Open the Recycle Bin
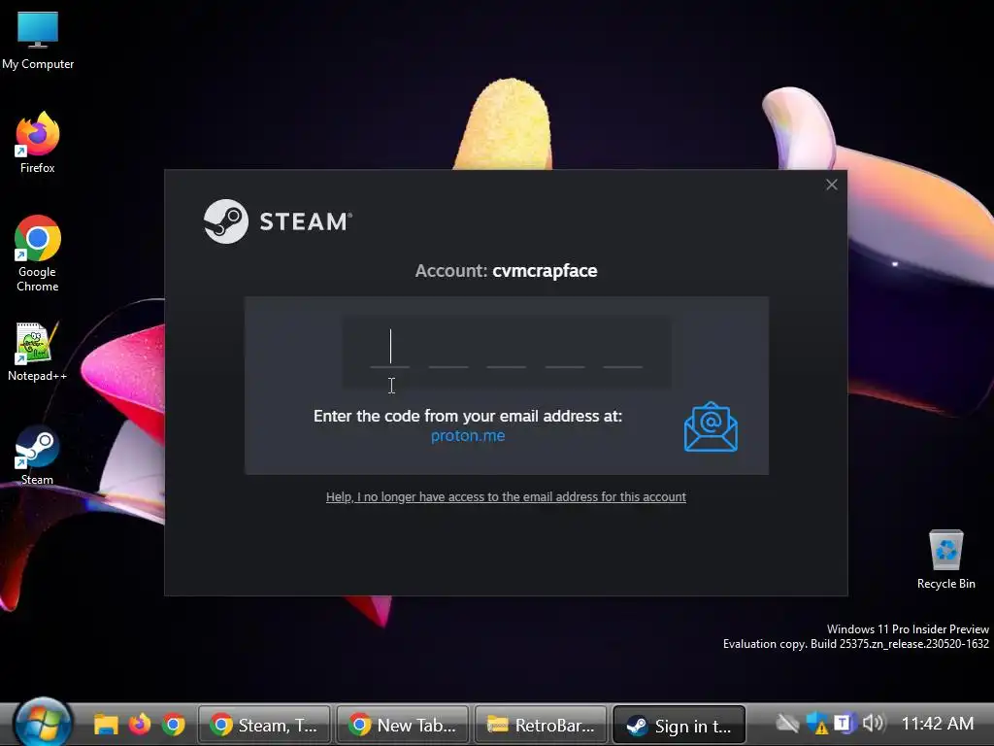The image size is (994, 746). tap(945, 559)
